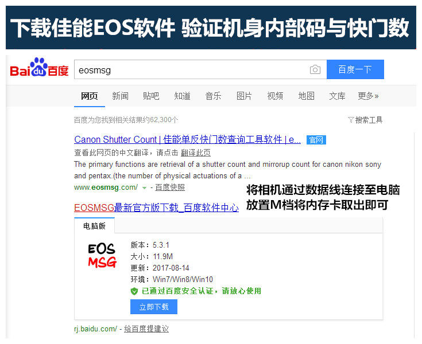This screenshot has height=344, width=422.
Task: Open camera image search icon
Action: pos(315,69)
